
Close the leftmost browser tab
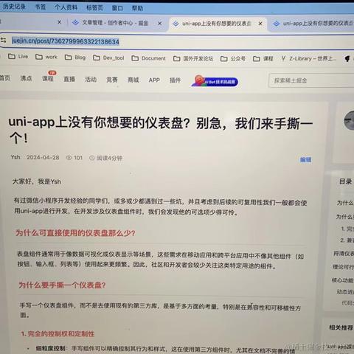click(59, 22)
